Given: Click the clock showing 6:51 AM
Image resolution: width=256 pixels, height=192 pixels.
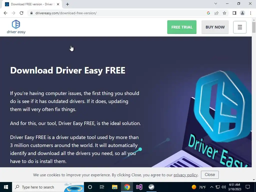Looking at the screenshot, I should (234, 187).
